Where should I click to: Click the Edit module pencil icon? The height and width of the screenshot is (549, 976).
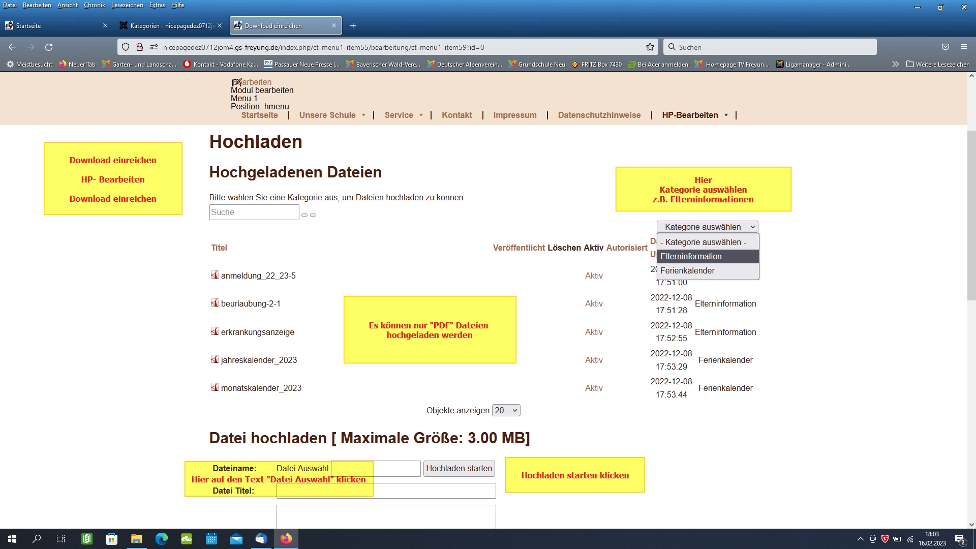click(x=237, y=82)
